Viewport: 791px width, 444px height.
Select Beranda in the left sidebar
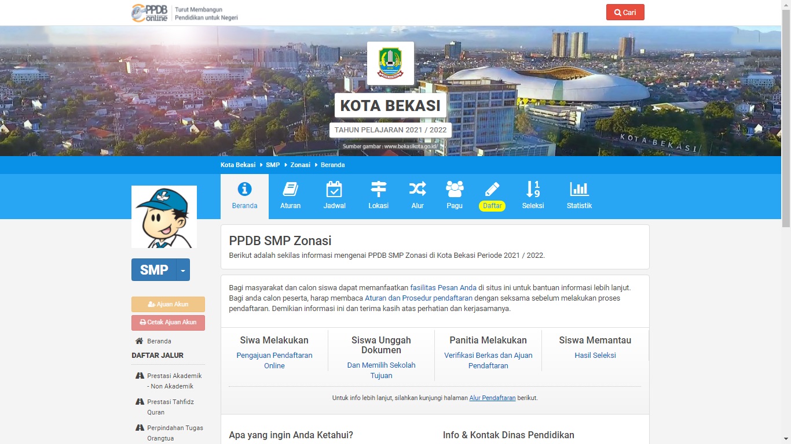pos(159,341)
